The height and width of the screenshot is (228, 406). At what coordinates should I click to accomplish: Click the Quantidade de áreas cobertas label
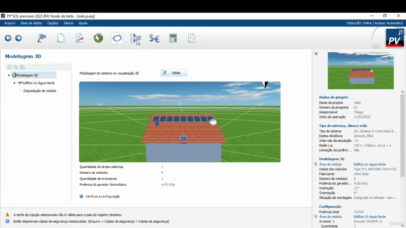(x=101, y=167)
